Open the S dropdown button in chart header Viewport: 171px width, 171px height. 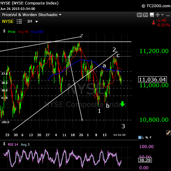coord(140,15)
